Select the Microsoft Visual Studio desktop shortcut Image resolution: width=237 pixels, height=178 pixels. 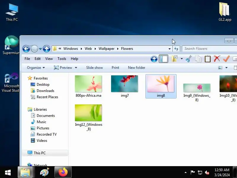pos(10,83)
